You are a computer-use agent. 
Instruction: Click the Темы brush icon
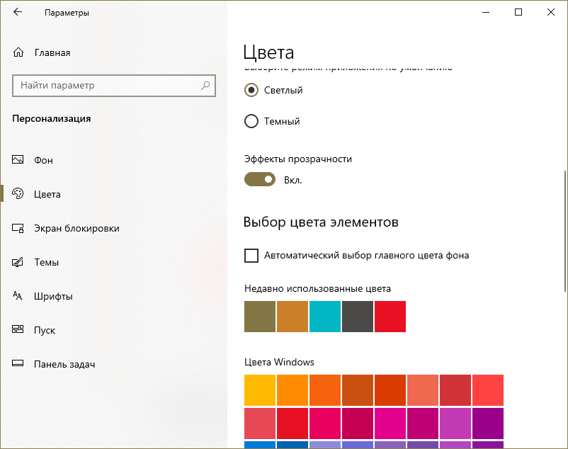pyautogui.click(x=18, y=262)
